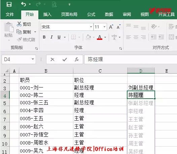Click the Increase Font Size icon
The height and width of the screenshot is (154, 177).
click(111, 27)
